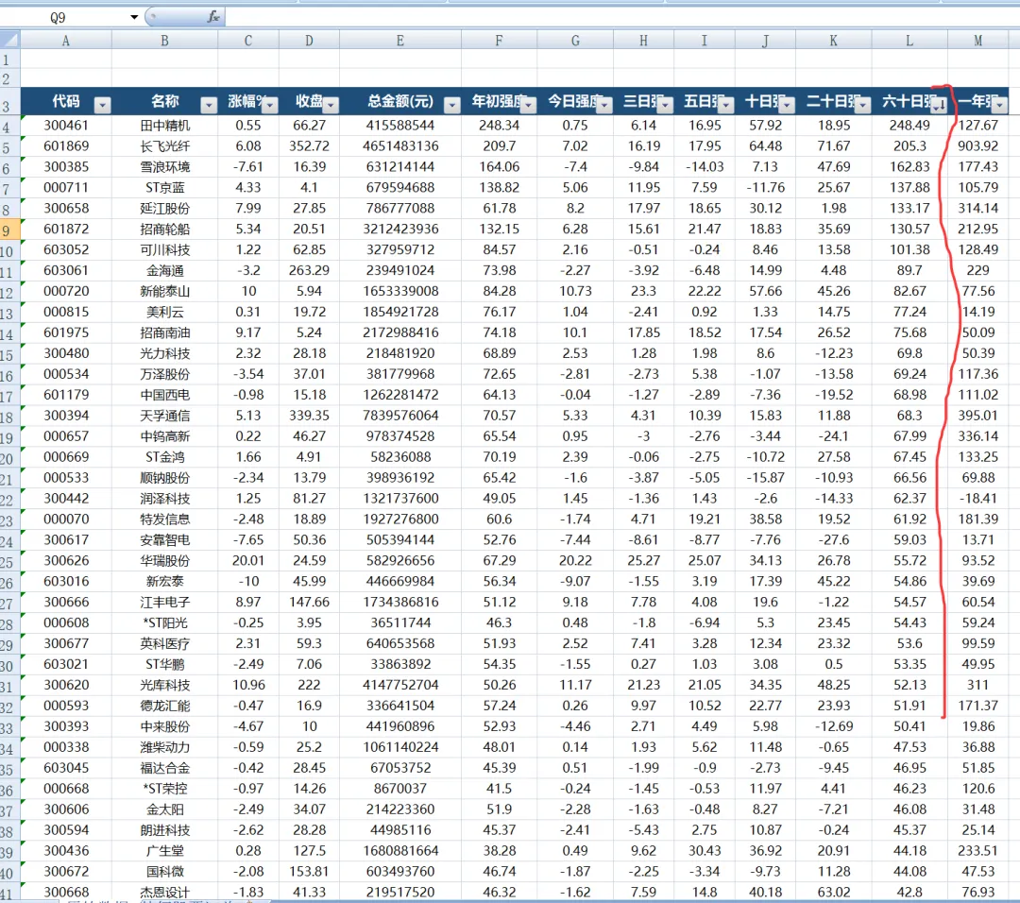
Task: Click stock name 光力科技
Action: click(164, 353)
